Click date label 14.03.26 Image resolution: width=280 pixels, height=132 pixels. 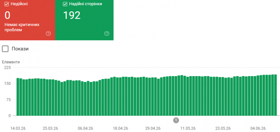(x=18, y=128)
